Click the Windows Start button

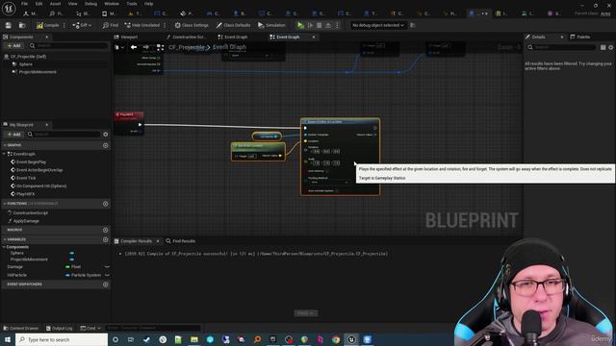pos(8,339)
